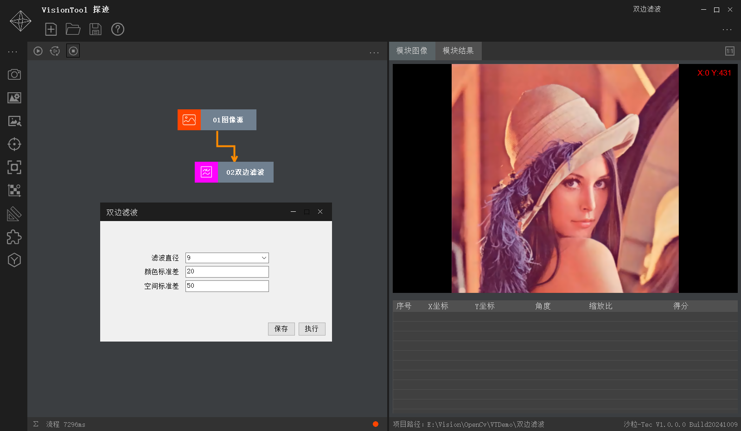Create a new project file
741x431 pixels.
[51, 29]
